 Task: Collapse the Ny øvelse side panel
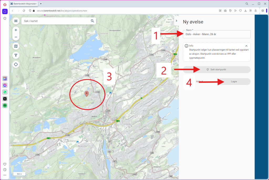(177, 21)
